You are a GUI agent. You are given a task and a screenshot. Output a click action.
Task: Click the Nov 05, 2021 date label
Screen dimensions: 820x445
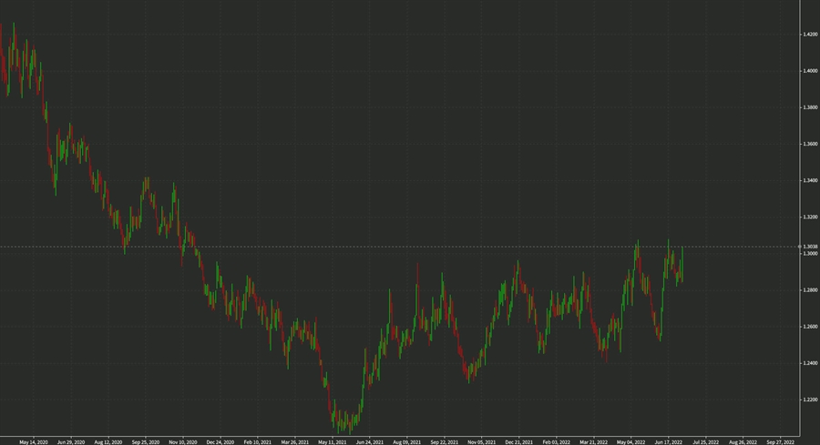pos(482,442)
